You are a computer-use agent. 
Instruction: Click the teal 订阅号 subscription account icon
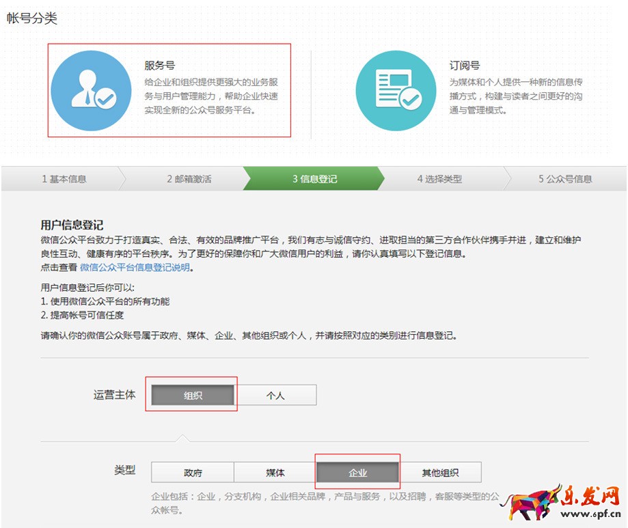pos(396,90)
